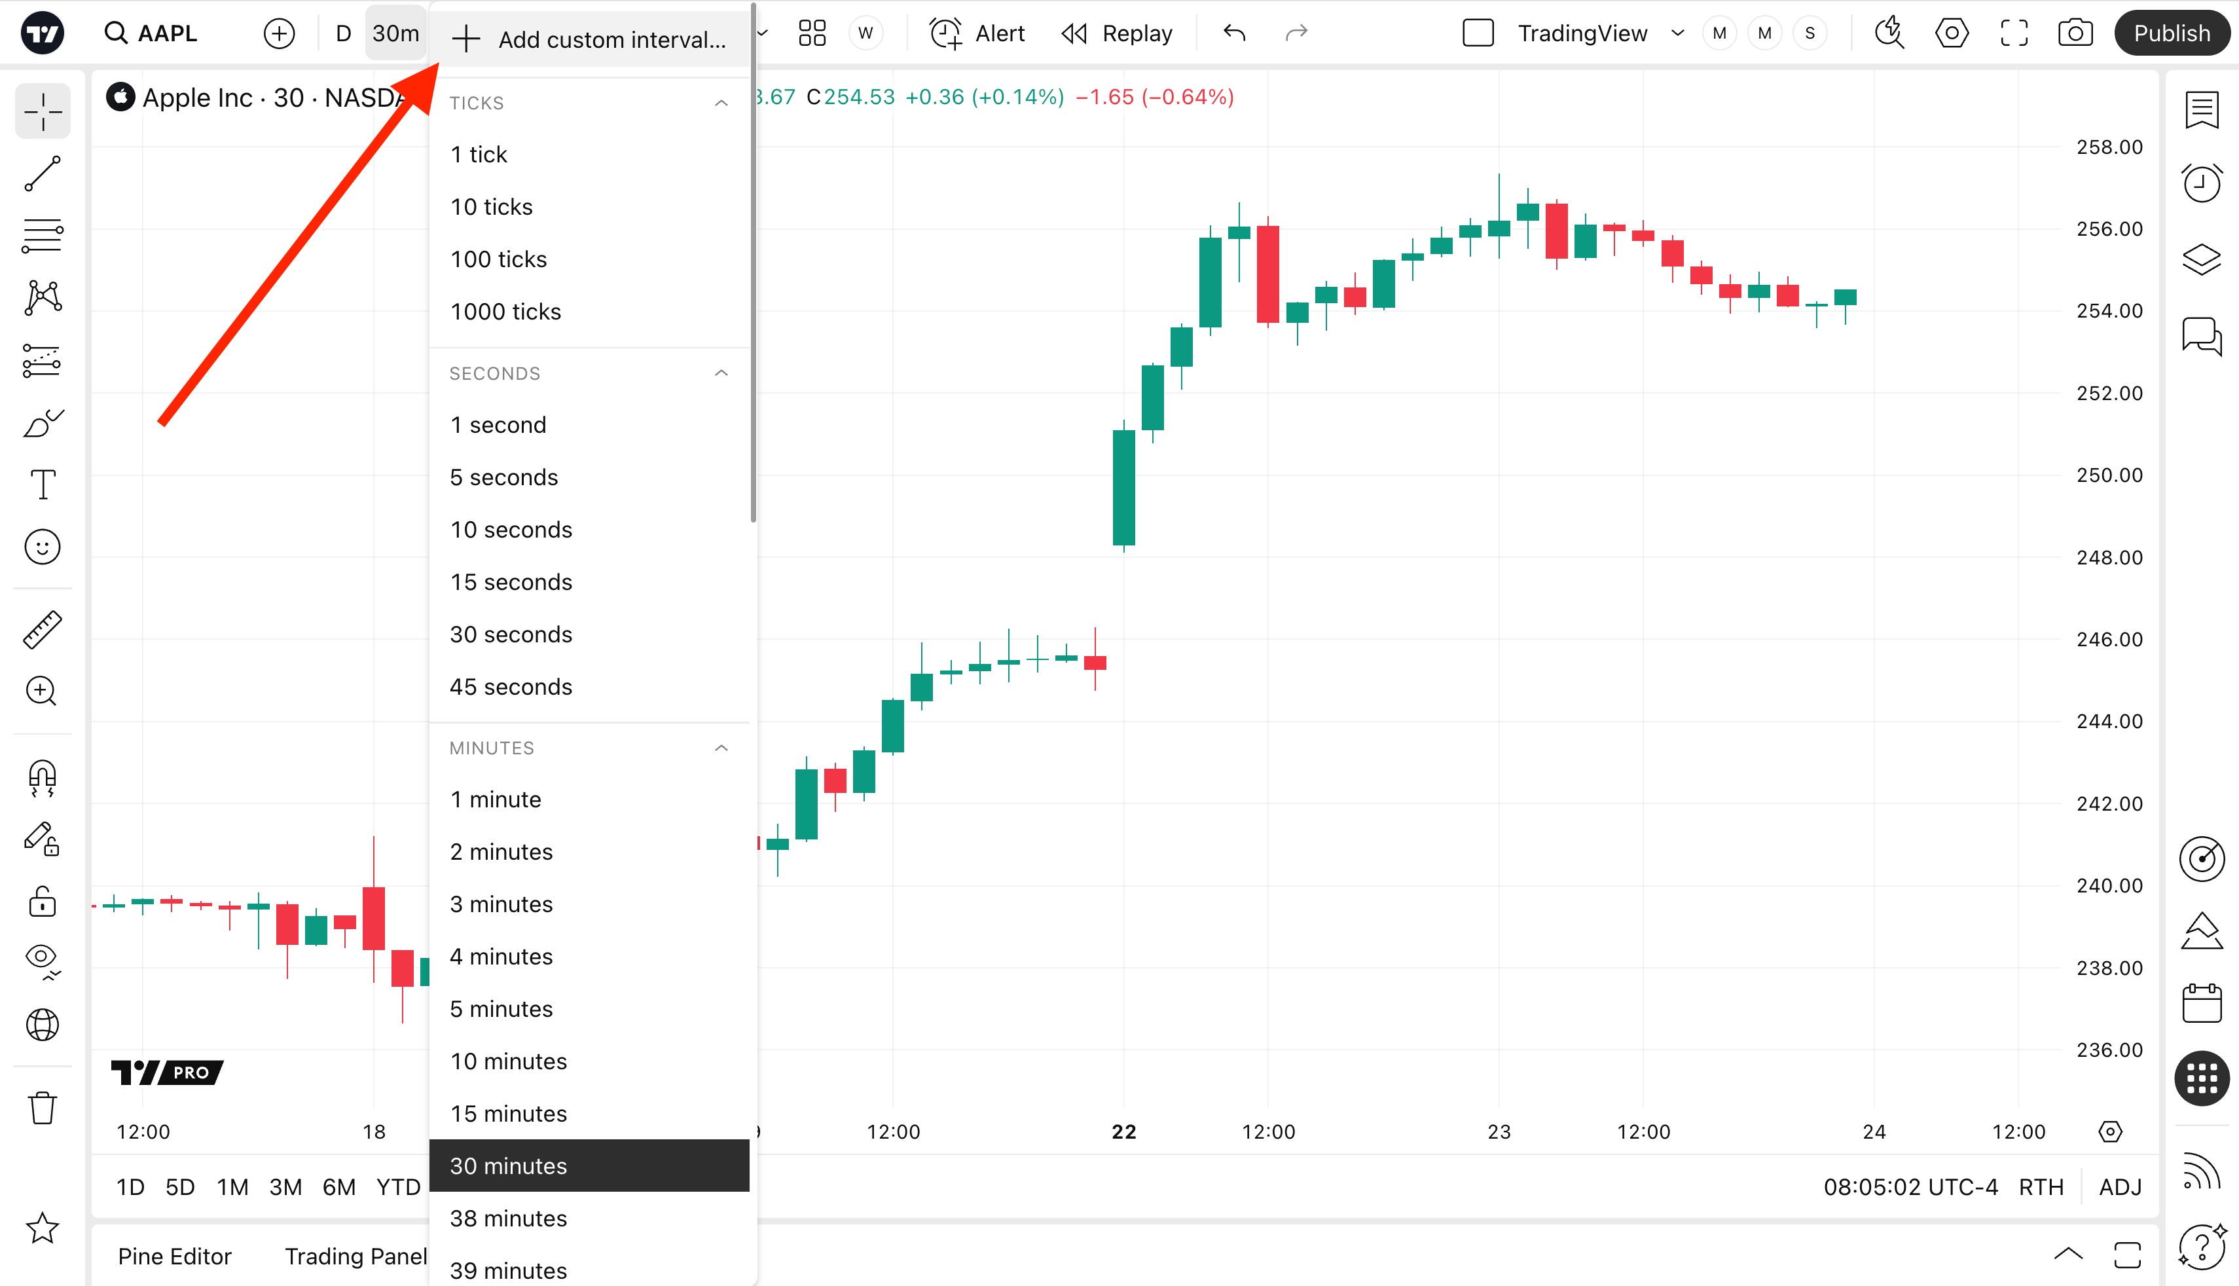This screenshot has height=1286, width=2239.
Task: Select the trend line drawing tool
Action: coord(43,174)
